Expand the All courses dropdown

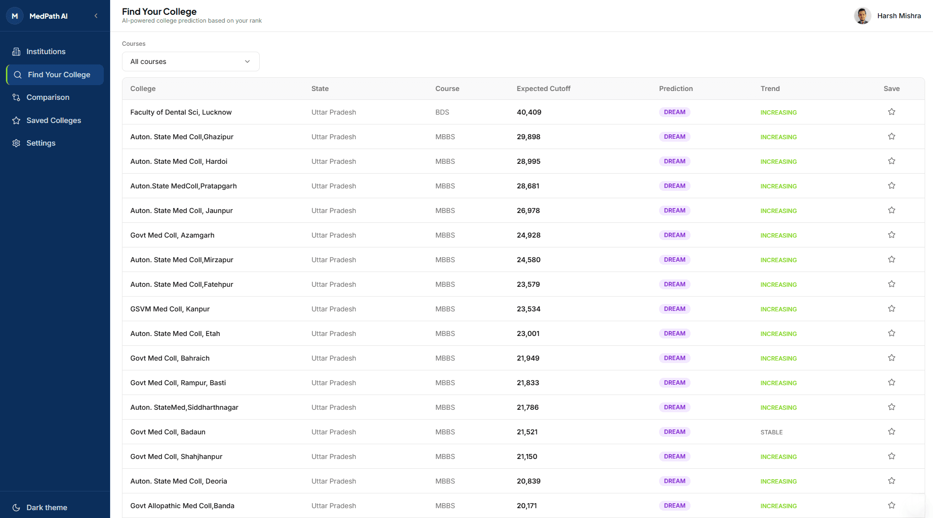coord(190,61)
